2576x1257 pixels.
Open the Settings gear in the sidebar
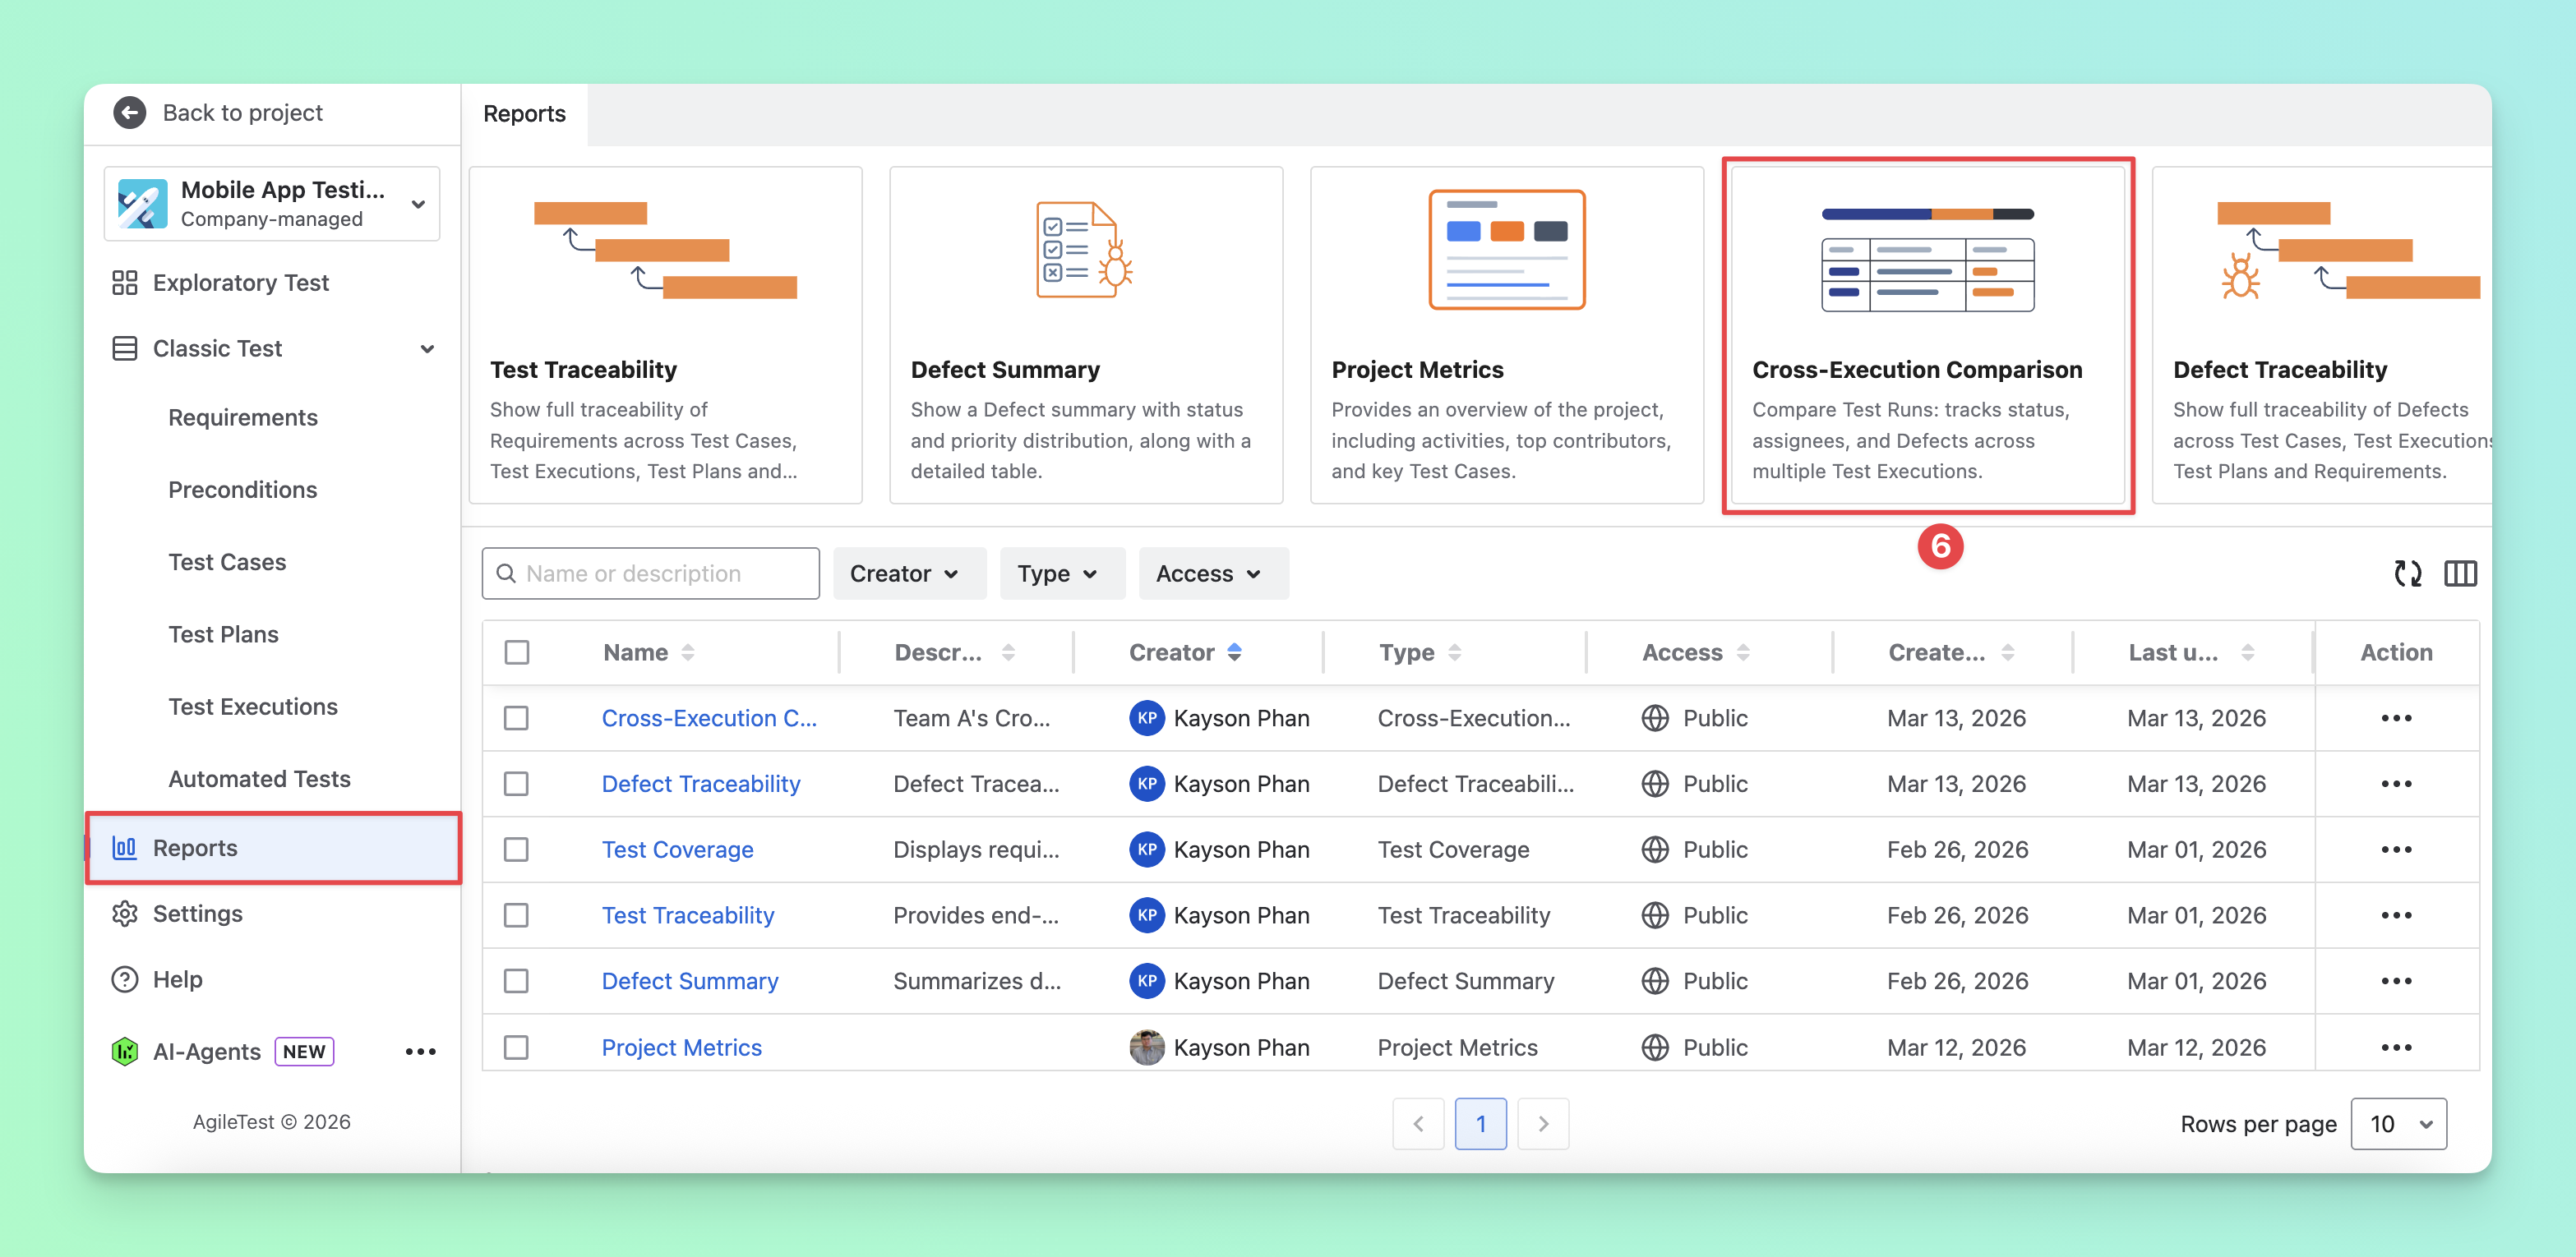tap(124, 914)
